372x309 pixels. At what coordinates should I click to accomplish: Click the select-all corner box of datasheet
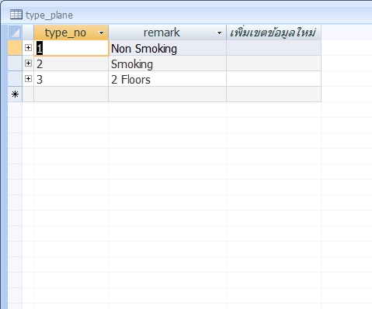(15, 33)
